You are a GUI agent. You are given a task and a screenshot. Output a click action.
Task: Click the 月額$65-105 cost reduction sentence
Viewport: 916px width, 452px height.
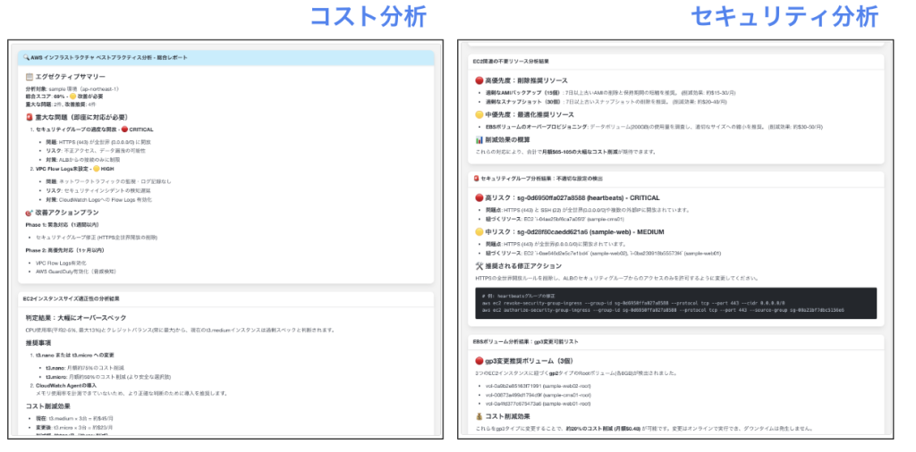[x=566, y=152]
